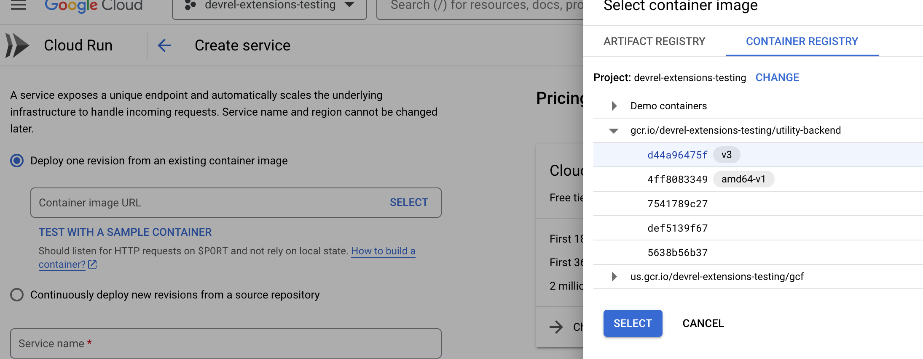Screen dimensions: 923x359
Task: Click the right arrow icon in pricing card
Action: [x=556, y=327]
